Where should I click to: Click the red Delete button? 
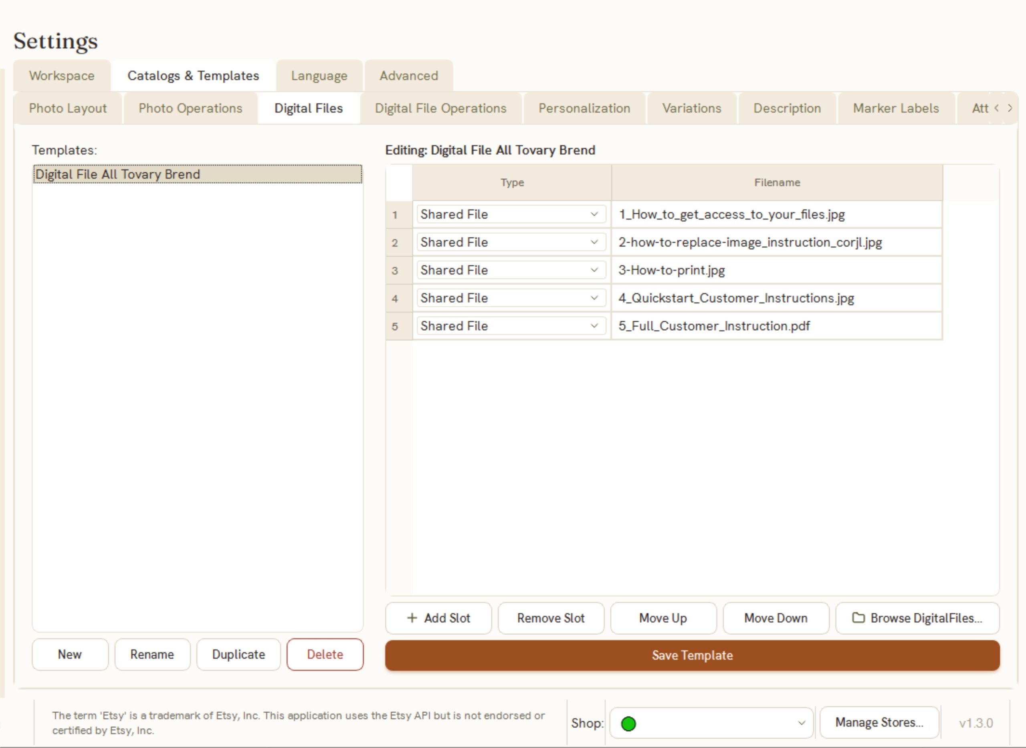[325, 654]
